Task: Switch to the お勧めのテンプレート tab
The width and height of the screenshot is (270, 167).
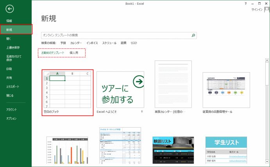Action: tap(53, 53)
